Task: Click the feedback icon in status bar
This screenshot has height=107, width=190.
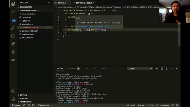Action: pyautogui.click(x=172, y=105)
